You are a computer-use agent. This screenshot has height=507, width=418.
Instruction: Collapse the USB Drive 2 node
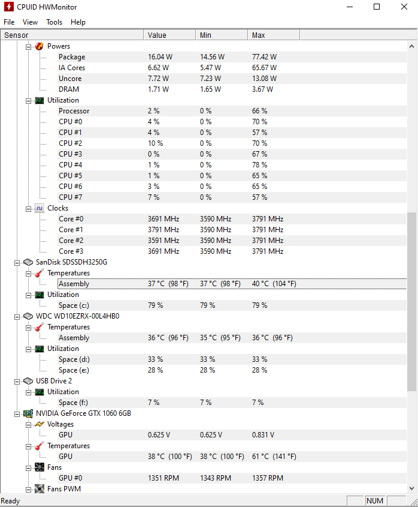(x=17, y=382)
